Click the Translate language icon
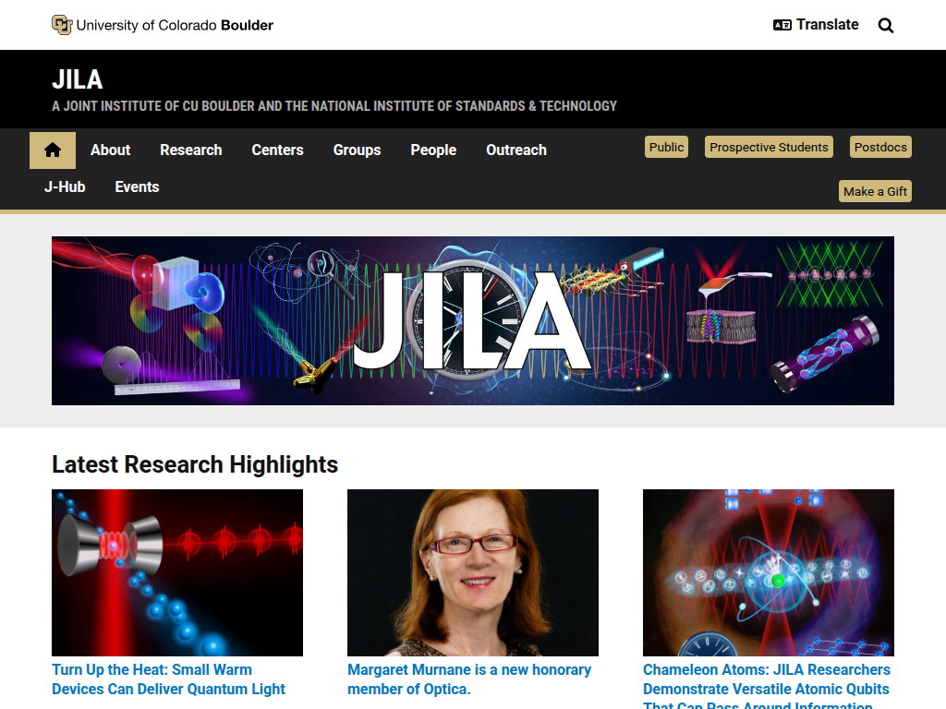Screen dimensions: 946x709 782,25
